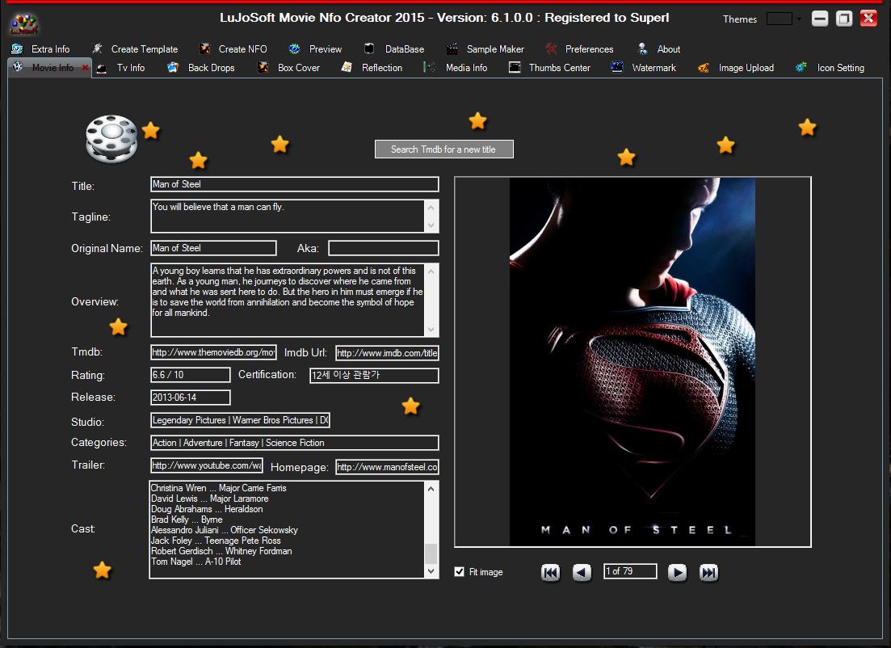This screenshot has width=891, height=648.
Task: Open DataBase using its icon
Action: pos(369,49)
